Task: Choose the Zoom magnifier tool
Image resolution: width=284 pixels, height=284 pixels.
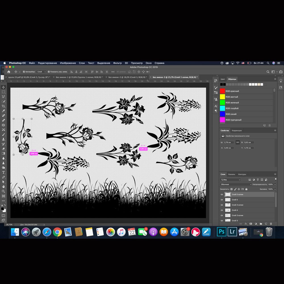Action: 3,191
